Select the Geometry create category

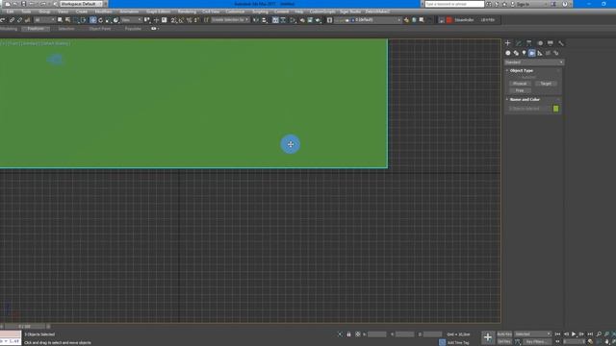508,53
